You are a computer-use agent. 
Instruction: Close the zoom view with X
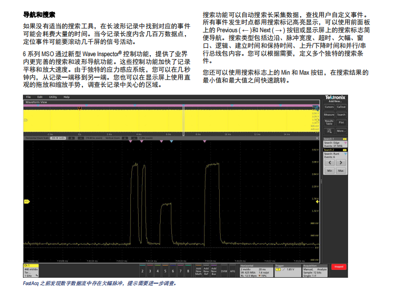coord(317,138)
